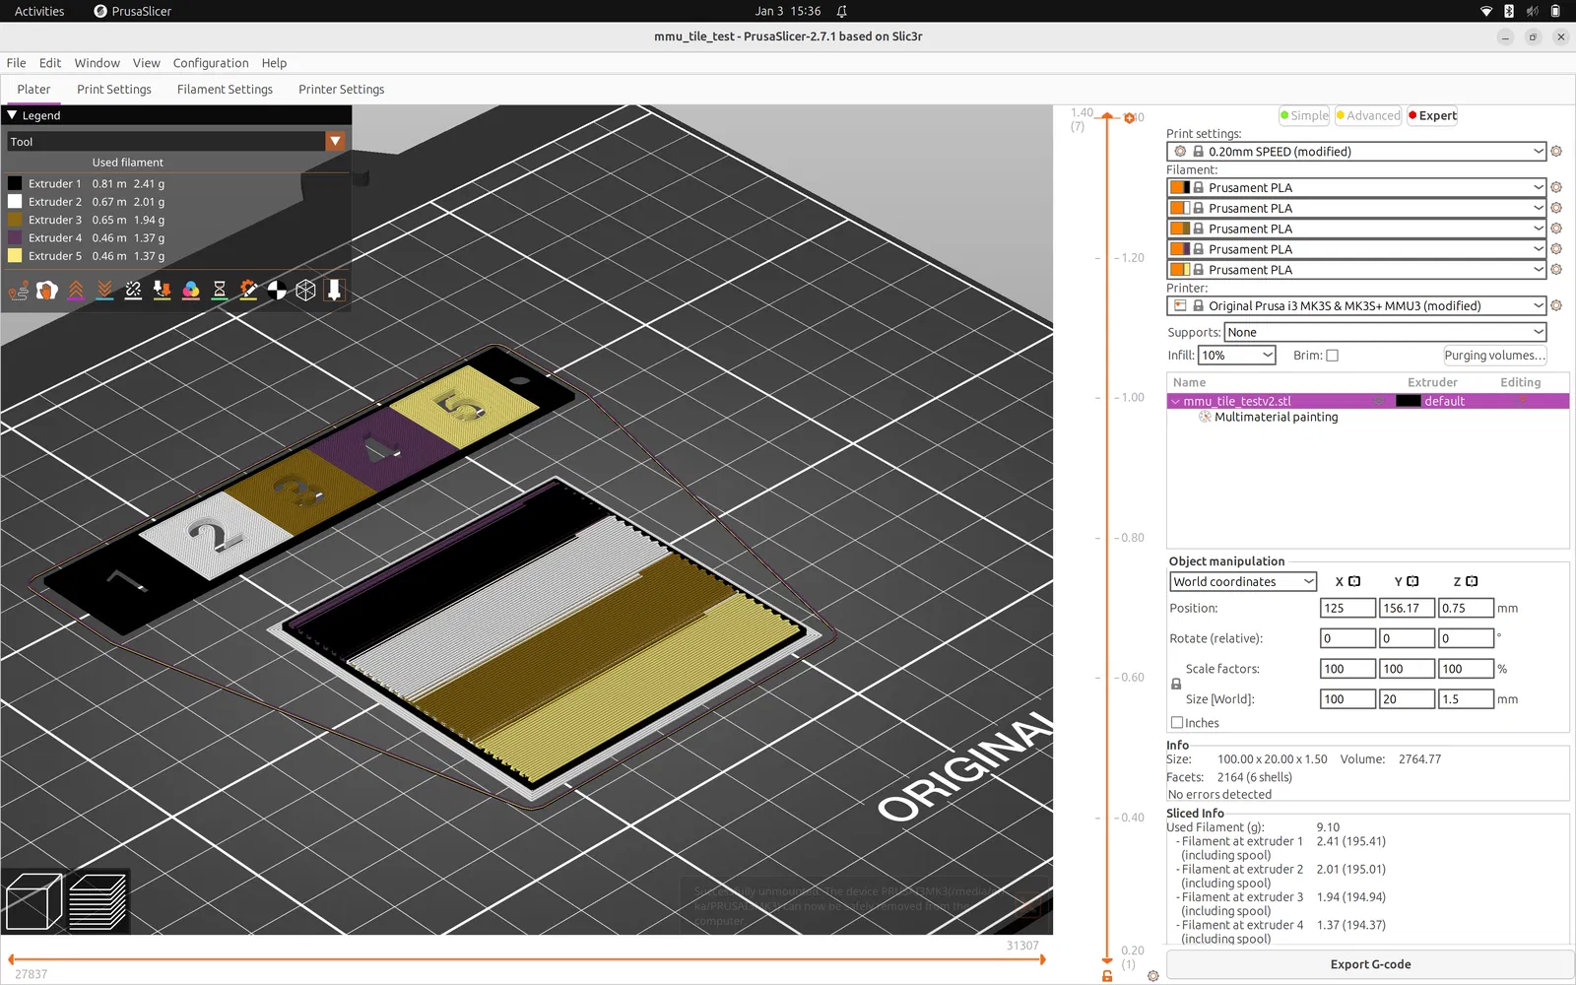Click the first filament color swatch

[x=1179, y=188]
